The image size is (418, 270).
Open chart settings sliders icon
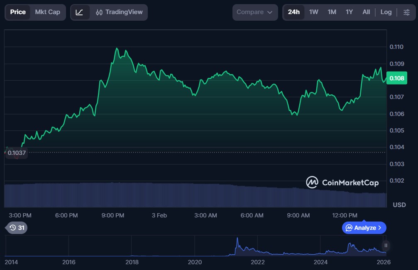[406, 12]
